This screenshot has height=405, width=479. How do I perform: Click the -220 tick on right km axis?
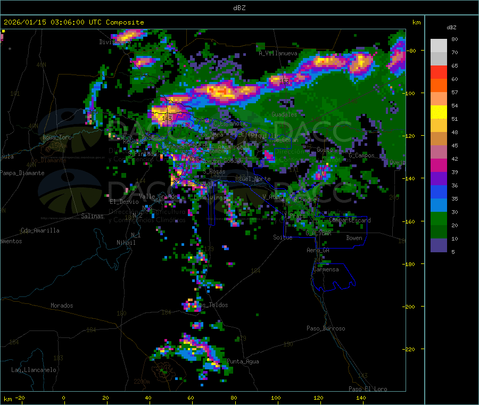410,350
